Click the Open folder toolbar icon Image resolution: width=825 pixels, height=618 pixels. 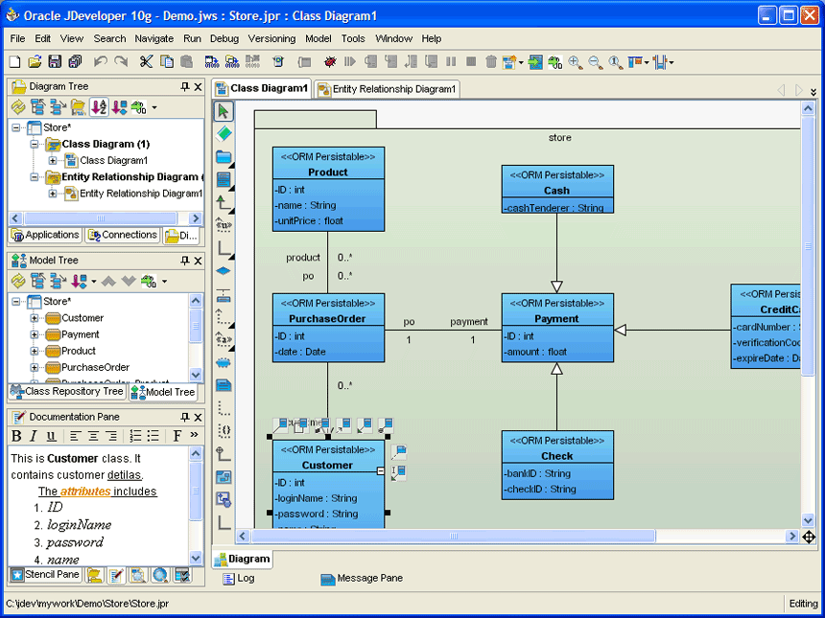click(x=35, y=62)
